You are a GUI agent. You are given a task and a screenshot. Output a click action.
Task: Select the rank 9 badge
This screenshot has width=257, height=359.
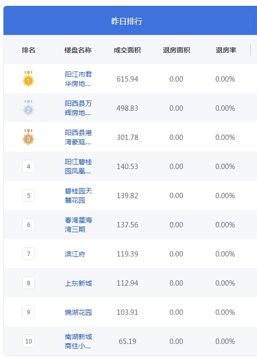29,312
